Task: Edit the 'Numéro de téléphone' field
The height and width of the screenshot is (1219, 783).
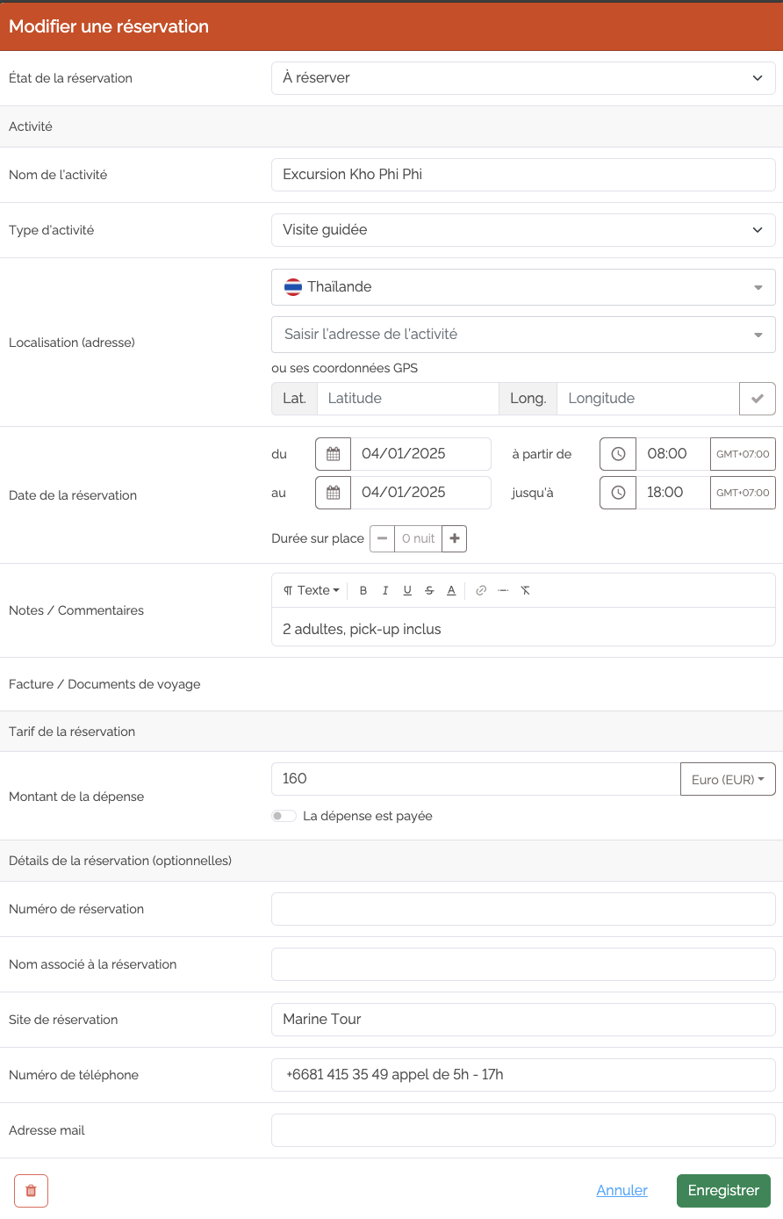Action: click(523, 1075)
